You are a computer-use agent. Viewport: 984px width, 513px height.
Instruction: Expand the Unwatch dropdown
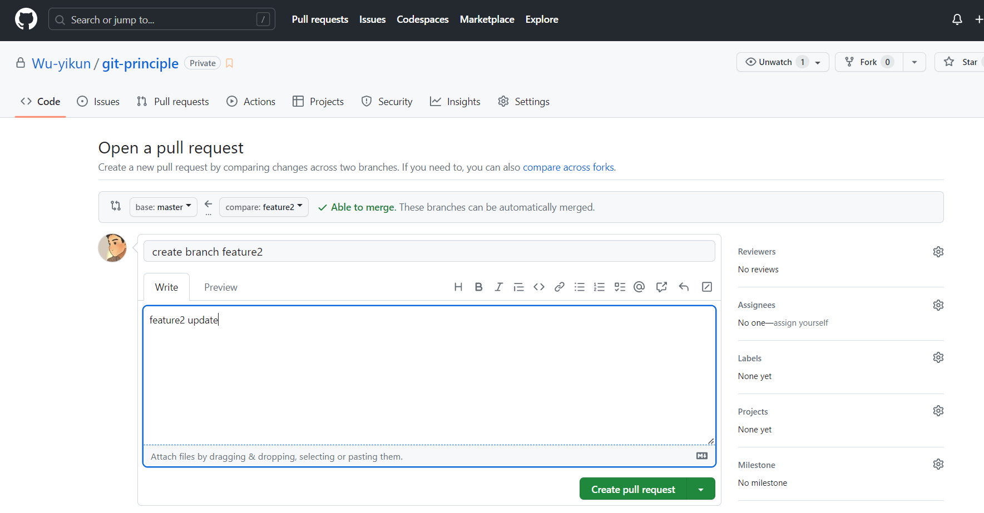[818, 62]
